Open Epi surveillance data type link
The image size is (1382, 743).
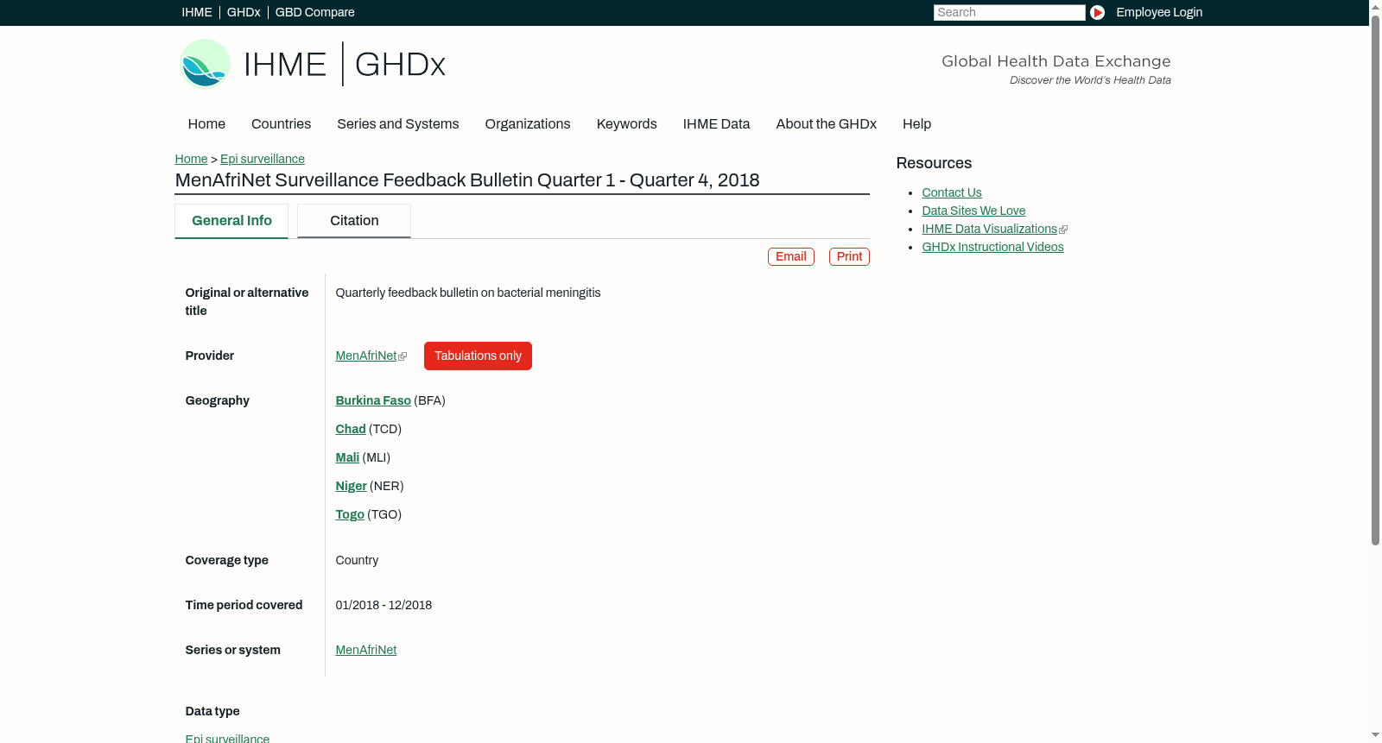pyautogui.click(x=227, y=738)
